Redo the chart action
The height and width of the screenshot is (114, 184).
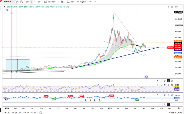[95, 2]
